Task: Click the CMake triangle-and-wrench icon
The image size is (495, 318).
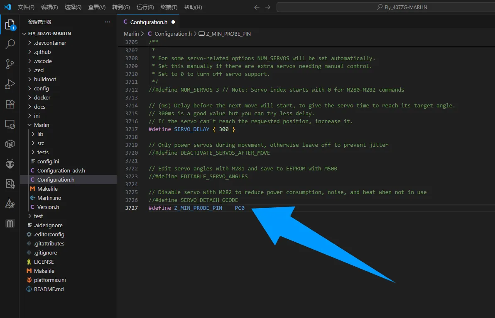Action: click(10, 204)
